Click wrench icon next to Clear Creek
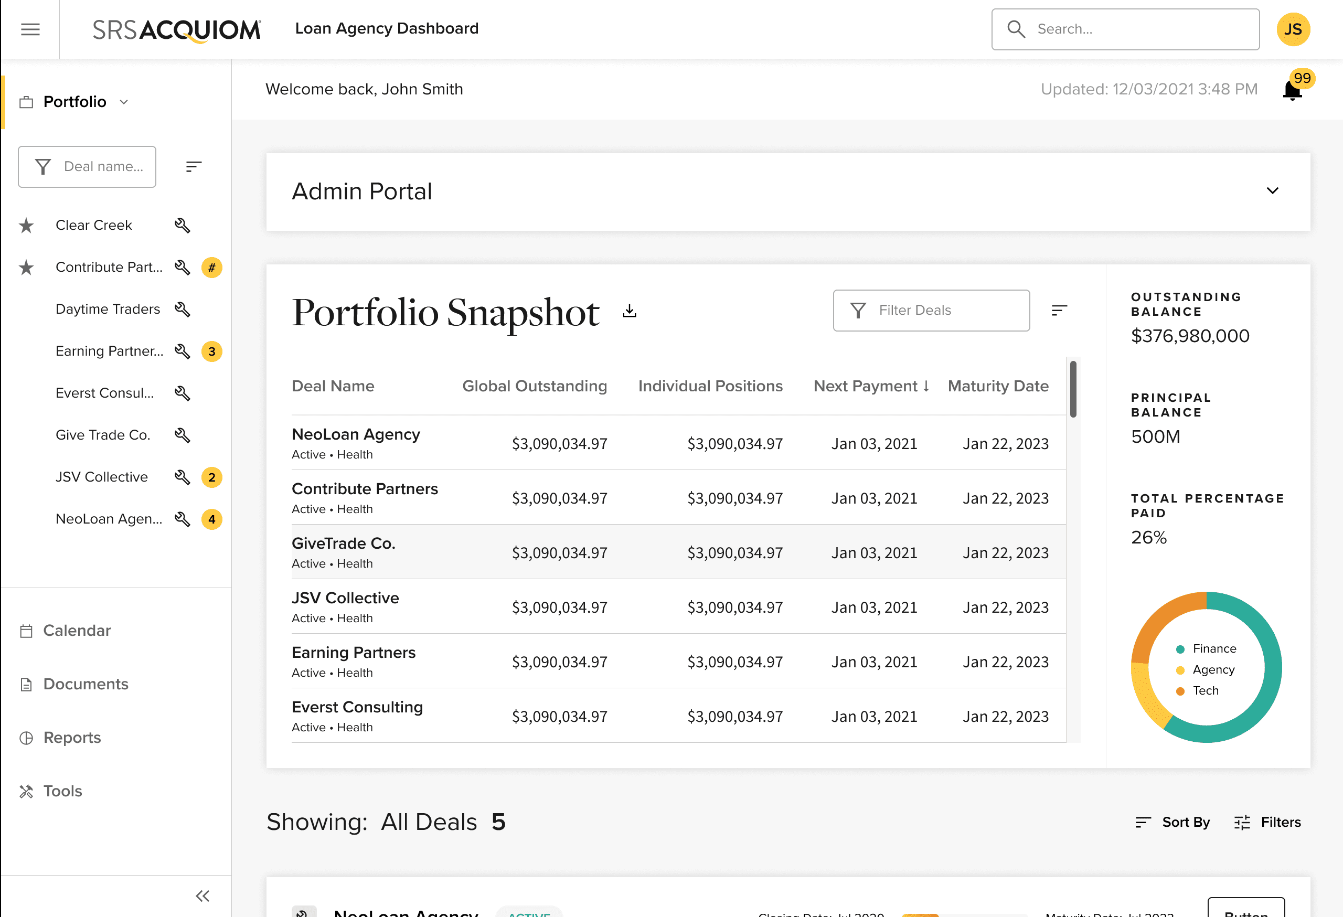The height and width of the screenshot is (917, 1343). pos(182,226)
